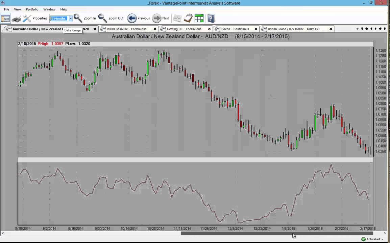Screen dimensions: 390x243
Task: Click the printer icon in toolbar
Action: pyautogui.click(x=16, y=19)
